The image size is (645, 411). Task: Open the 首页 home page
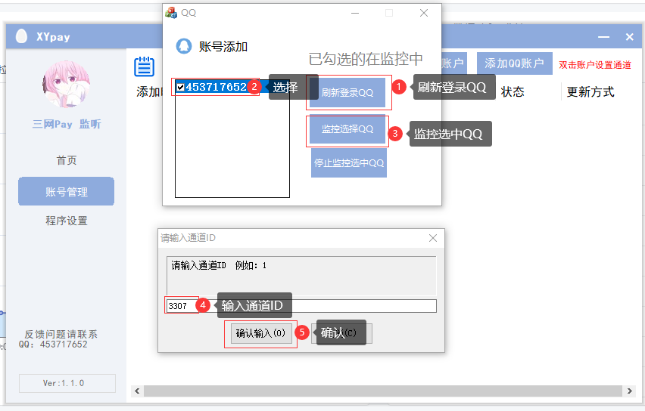click(67, 160)
